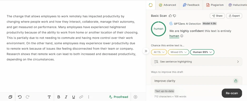Open the Plagiarism tab

pos(215,5)
